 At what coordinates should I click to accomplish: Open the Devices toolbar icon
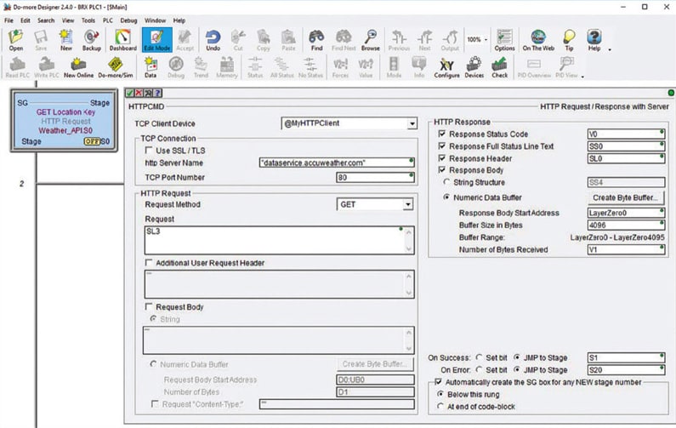(x=474, y=68)
